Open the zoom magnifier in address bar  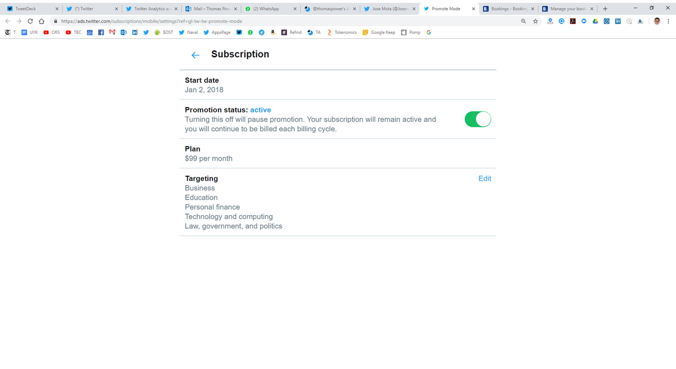coord(523,21)
